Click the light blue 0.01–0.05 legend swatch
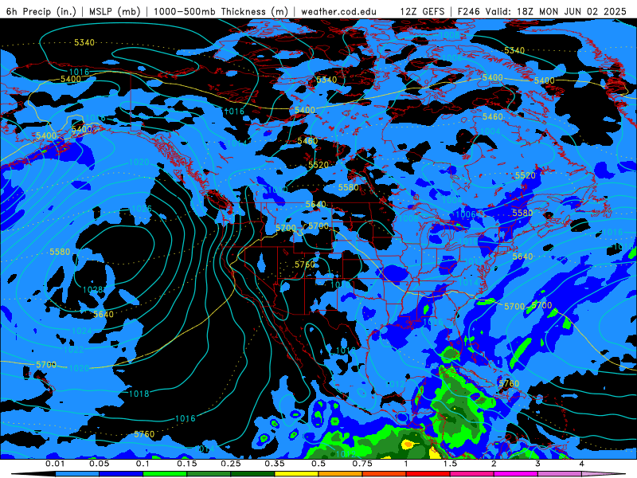Screen dimensions: 637x478 coord(76,474)
